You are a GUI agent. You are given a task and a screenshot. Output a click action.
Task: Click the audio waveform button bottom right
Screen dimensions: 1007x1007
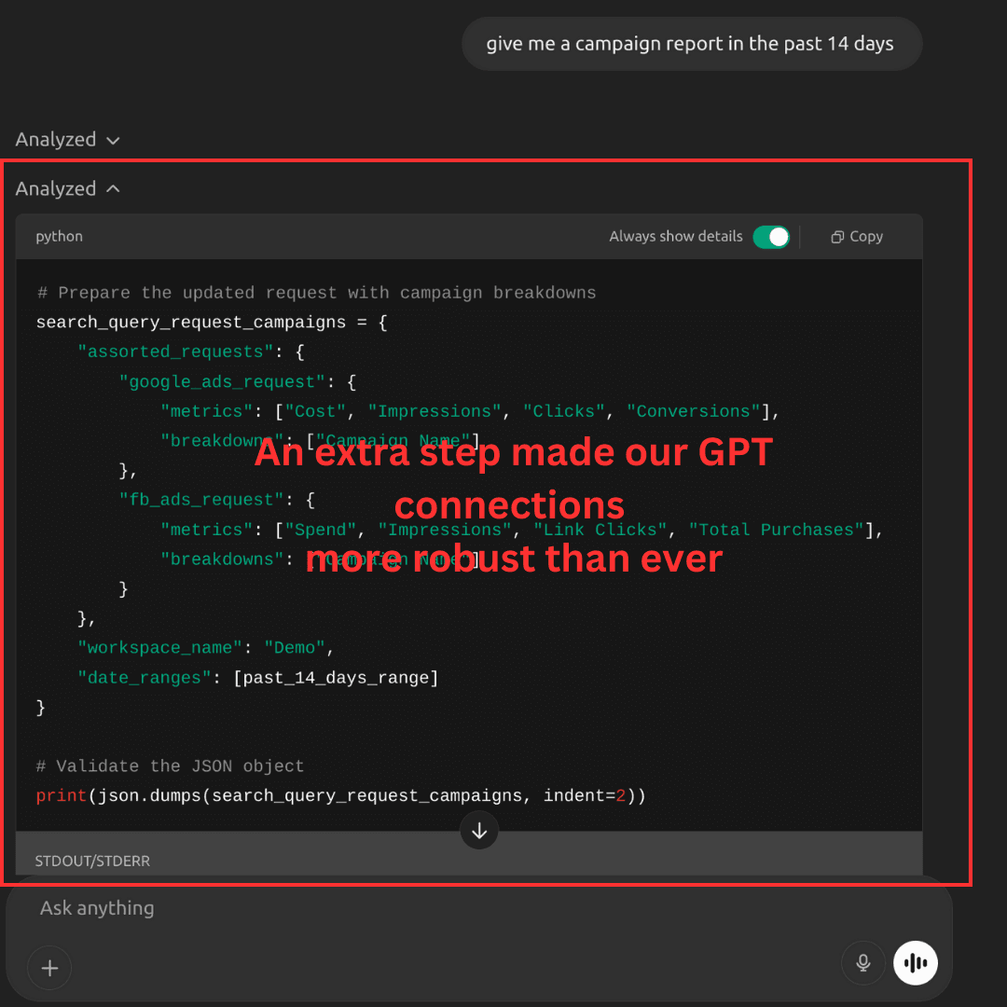[915, 962]
